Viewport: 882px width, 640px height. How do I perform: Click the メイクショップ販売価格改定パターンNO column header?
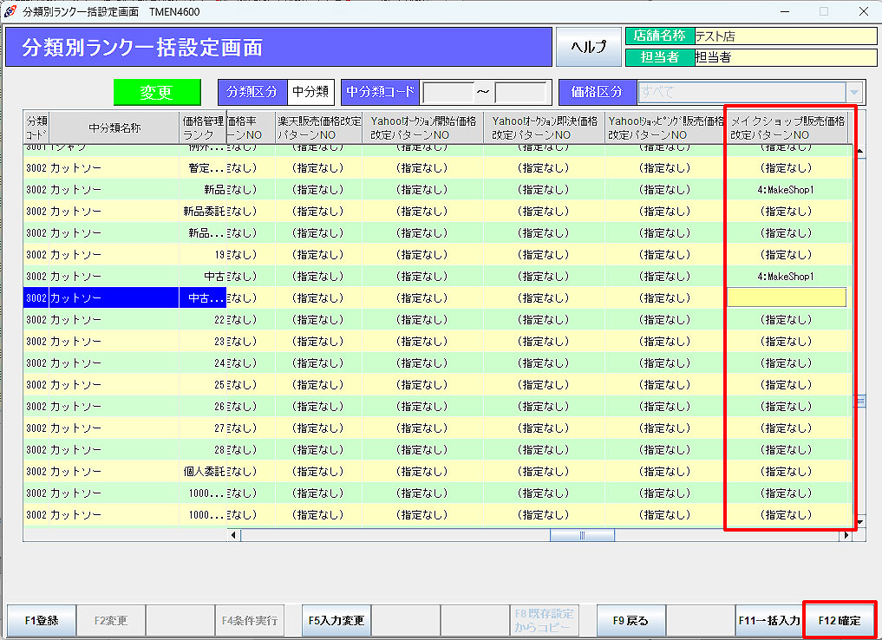(787, 128)
